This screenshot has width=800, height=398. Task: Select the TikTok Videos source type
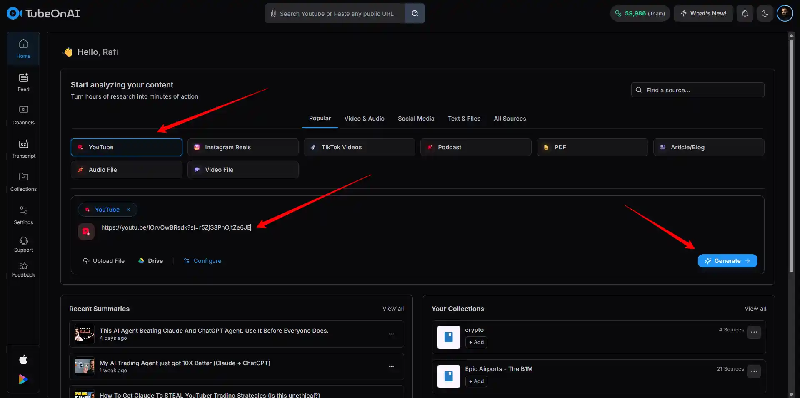click(360, 147)
